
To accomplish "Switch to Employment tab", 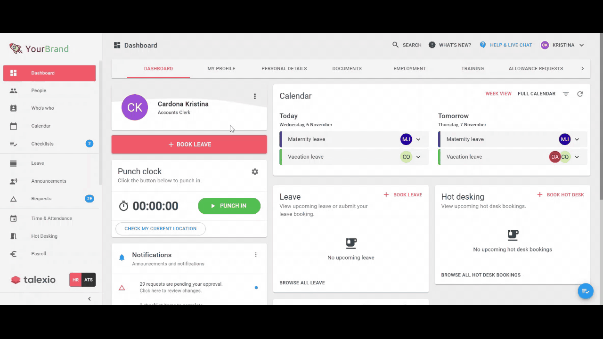I will (410, 69).
